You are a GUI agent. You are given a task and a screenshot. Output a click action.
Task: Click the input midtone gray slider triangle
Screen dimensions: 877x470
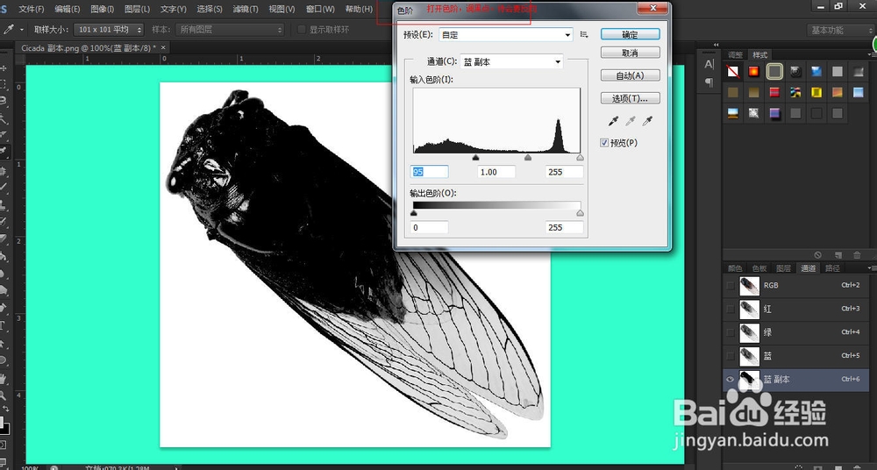point(527,158)
